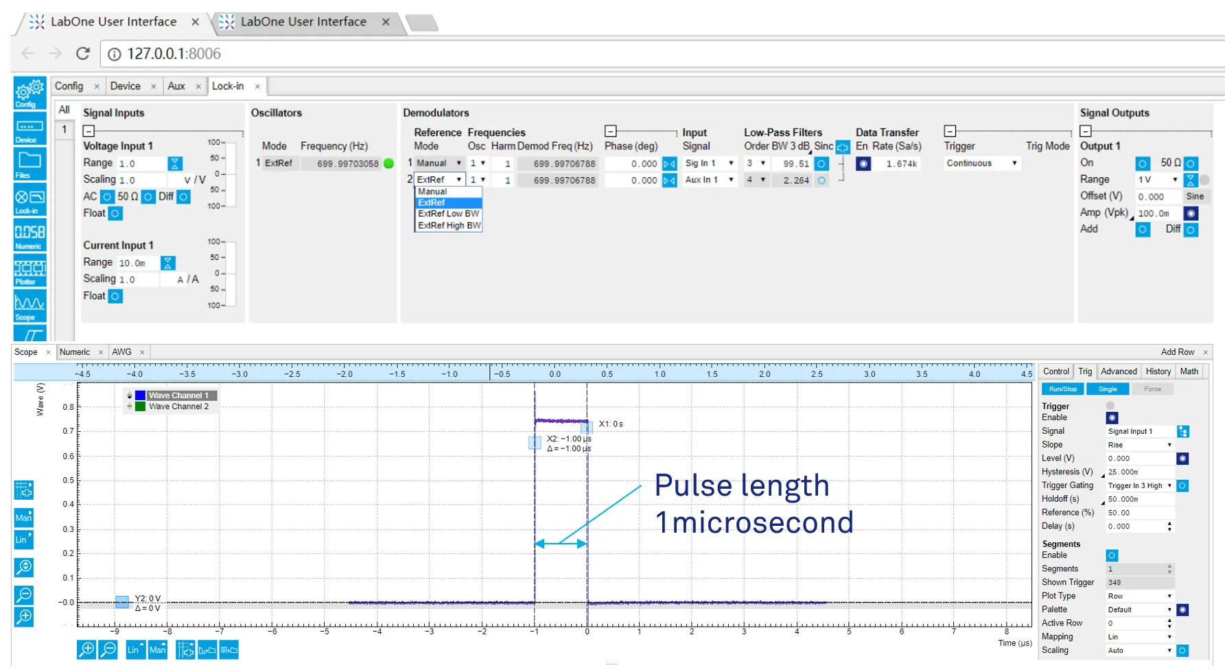Click Wave Channel 1 blue color swatch
1225x670 pixels.
(x=141, y=395)
